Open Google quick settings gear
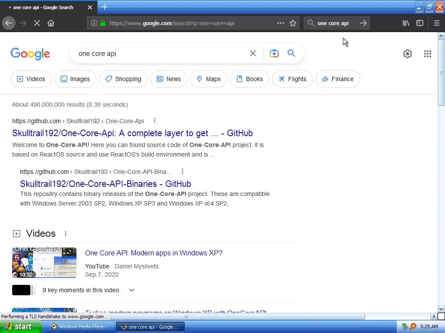The image size is (445, 333). pyautogui.click(x=408, y=54)
